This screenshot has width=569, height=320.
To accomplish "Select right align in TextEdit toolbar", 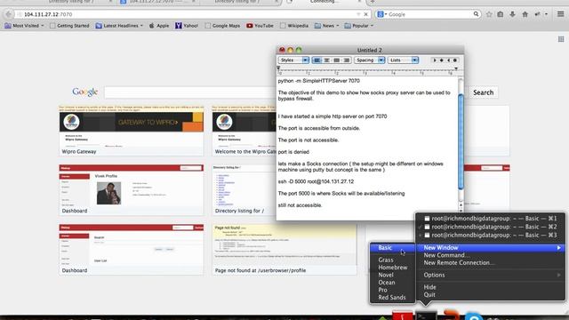I will (346, 60).
